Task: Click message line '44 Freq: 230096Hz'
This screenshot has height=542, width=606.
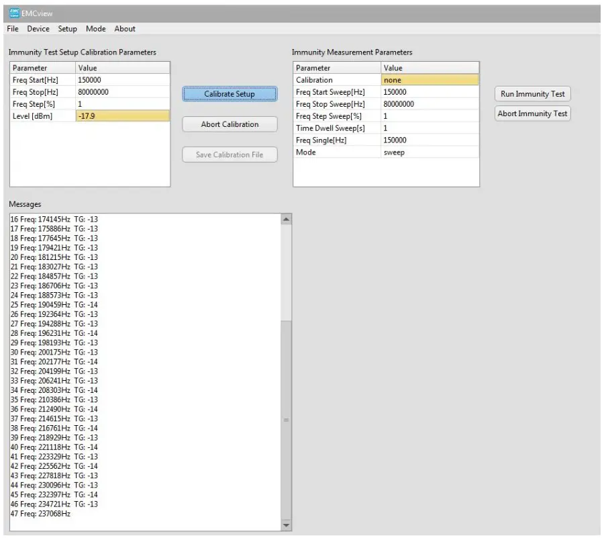Action: tap(54, 485)
